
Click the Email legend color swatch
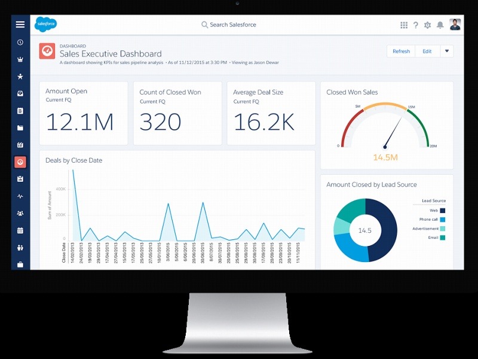[443, 238]
